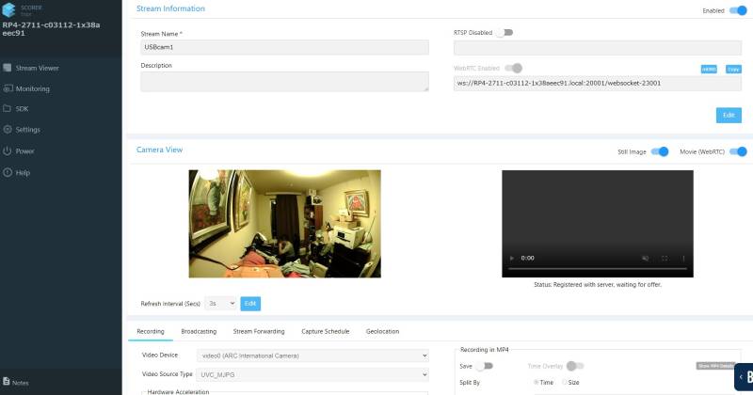The image size is (753, 395).
Task: Switch to the Capture Schedule tab
Action: [325, 332]
